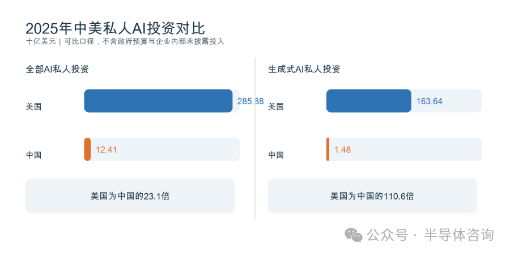The image size is (510, 255).
Task: Click the 美国 label in the left chart
Action: pyautogui.click(x=34, y=107)
